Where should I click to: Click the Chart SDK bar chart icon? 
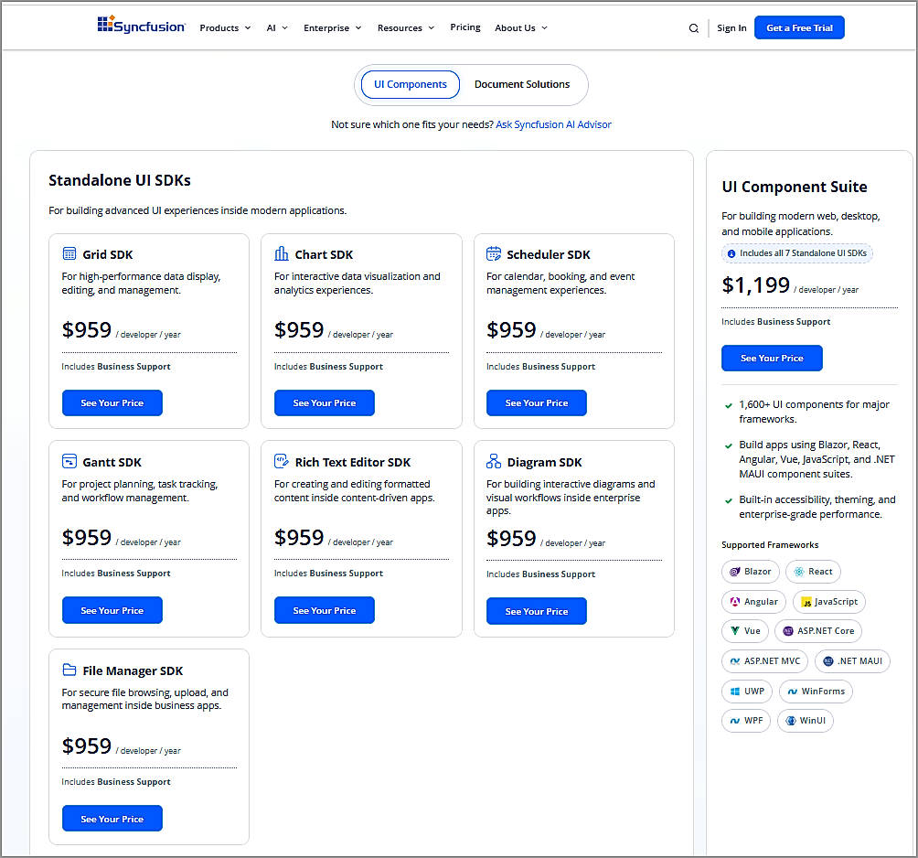pyautogui.click(x=282, y=253)
